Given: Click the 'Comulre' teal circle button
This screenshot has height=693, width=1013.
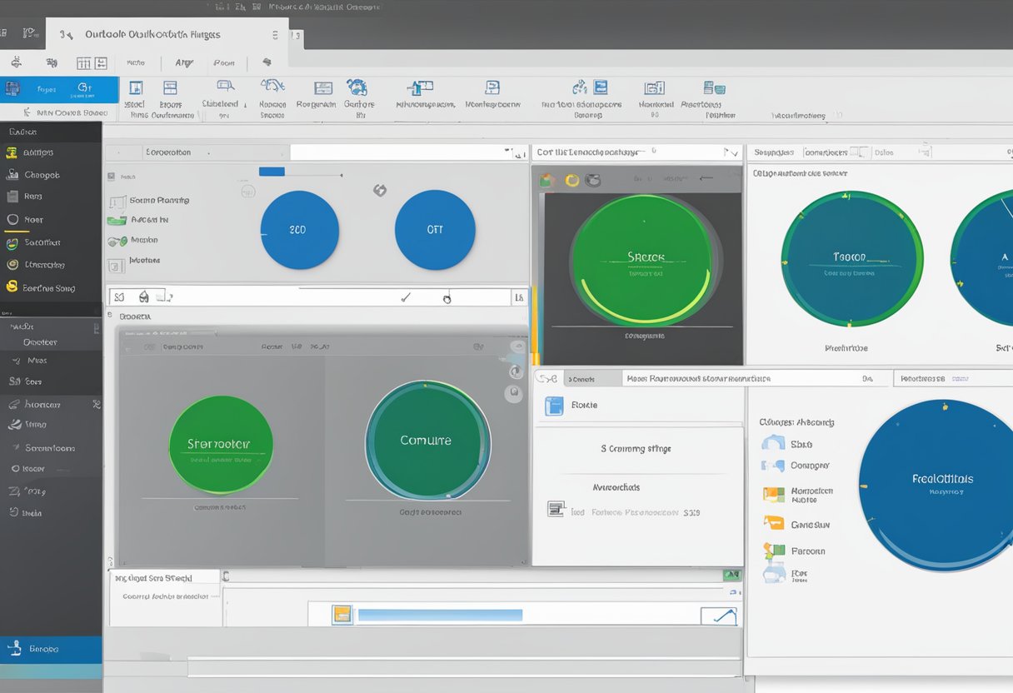Looking at the screenshot, I should click(x=427, y=440).
